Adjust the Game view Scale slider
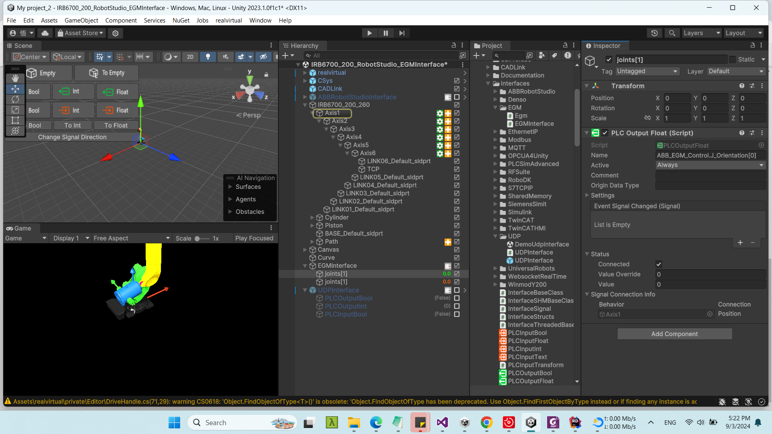The height and width of the screenshot is (434, 772). tap(202, 239)
